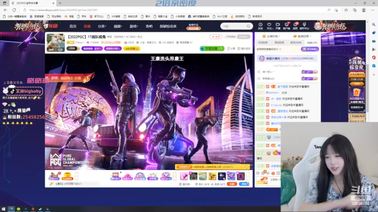Select the pink card gift in gift bar
Screen dimensions: 378x212
184,176
